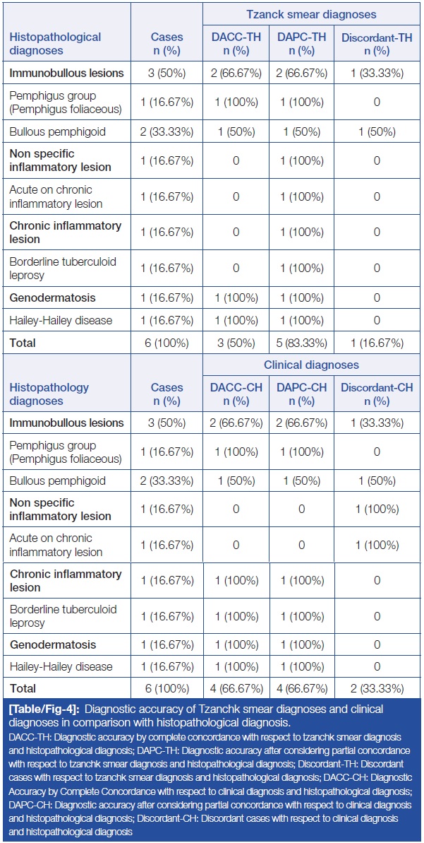Select the Discordant-CH column header
Screen dimensions: 424x843
[377, 394]
